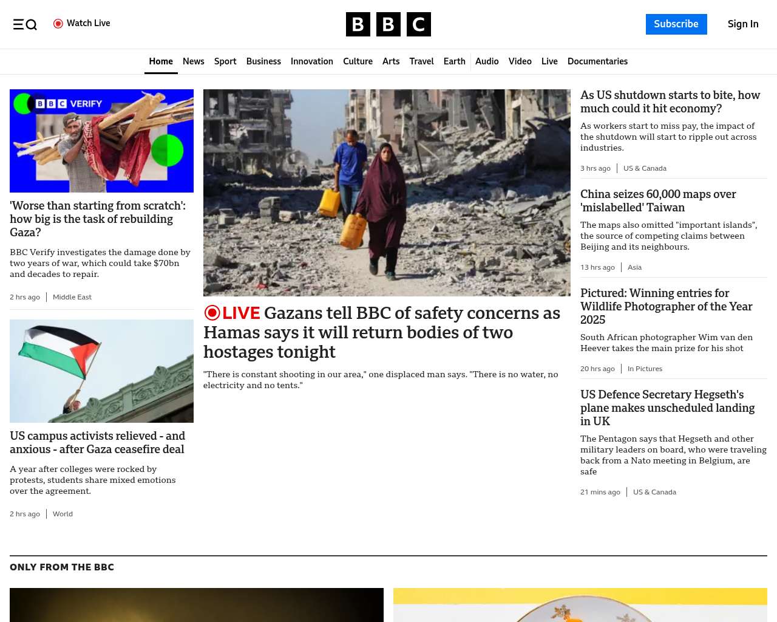777x622 pixels.
Task: Switch to the Documentaries section
Action: [x=597, y=61]
